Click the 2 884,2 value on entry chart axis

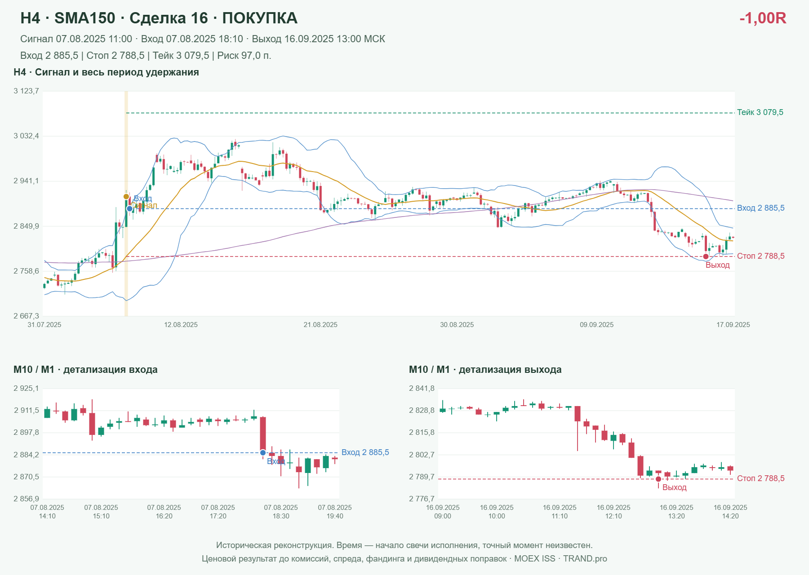26,455
